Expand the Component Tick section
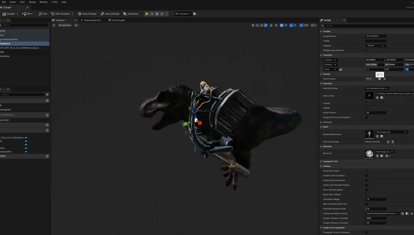Screen dimensions: 414x235 [x=321, y=161]
